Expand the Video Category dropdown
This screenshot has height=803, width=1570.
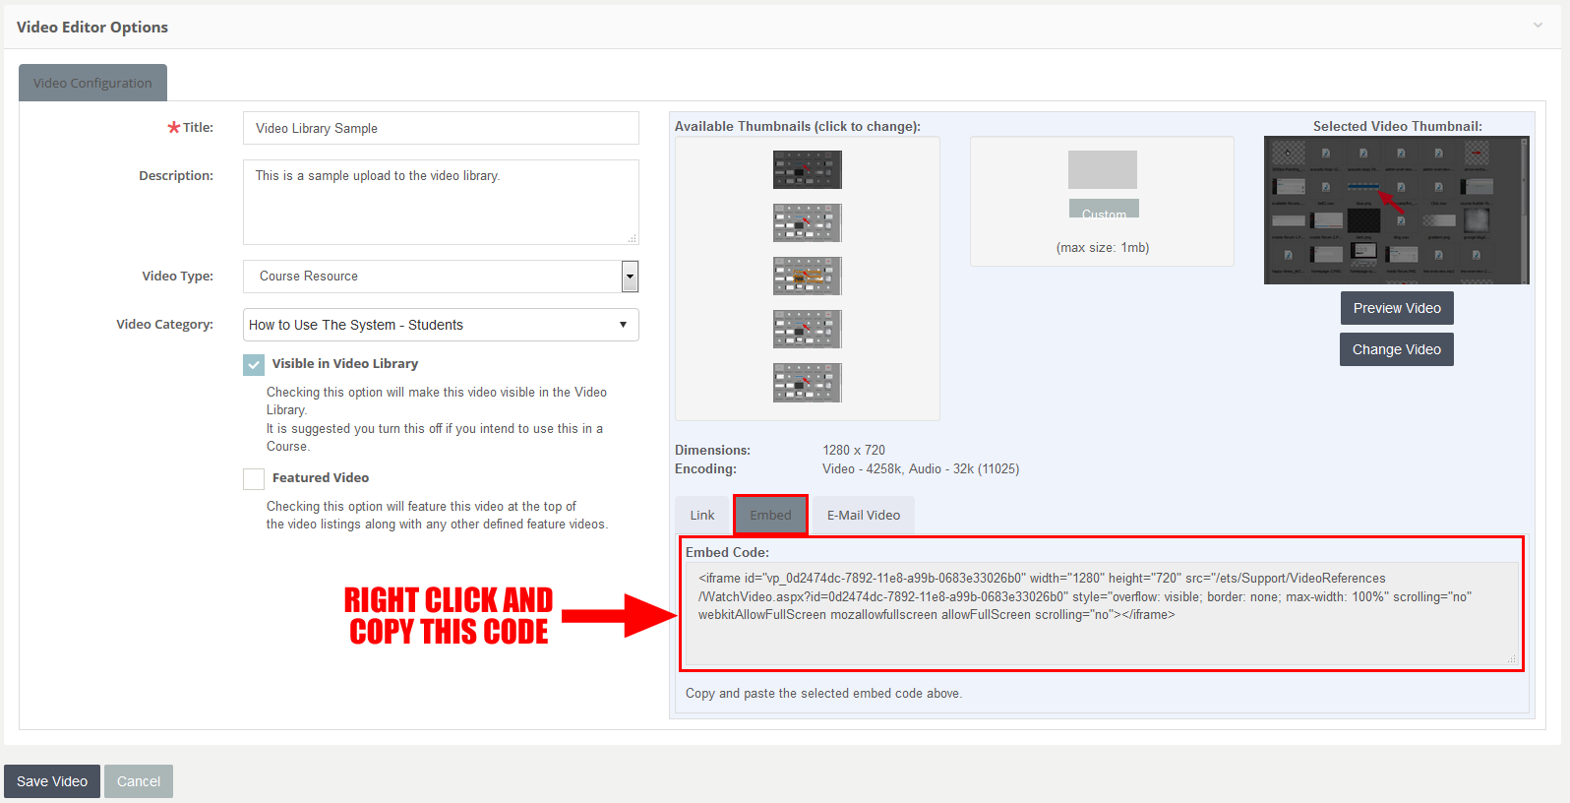440,325
